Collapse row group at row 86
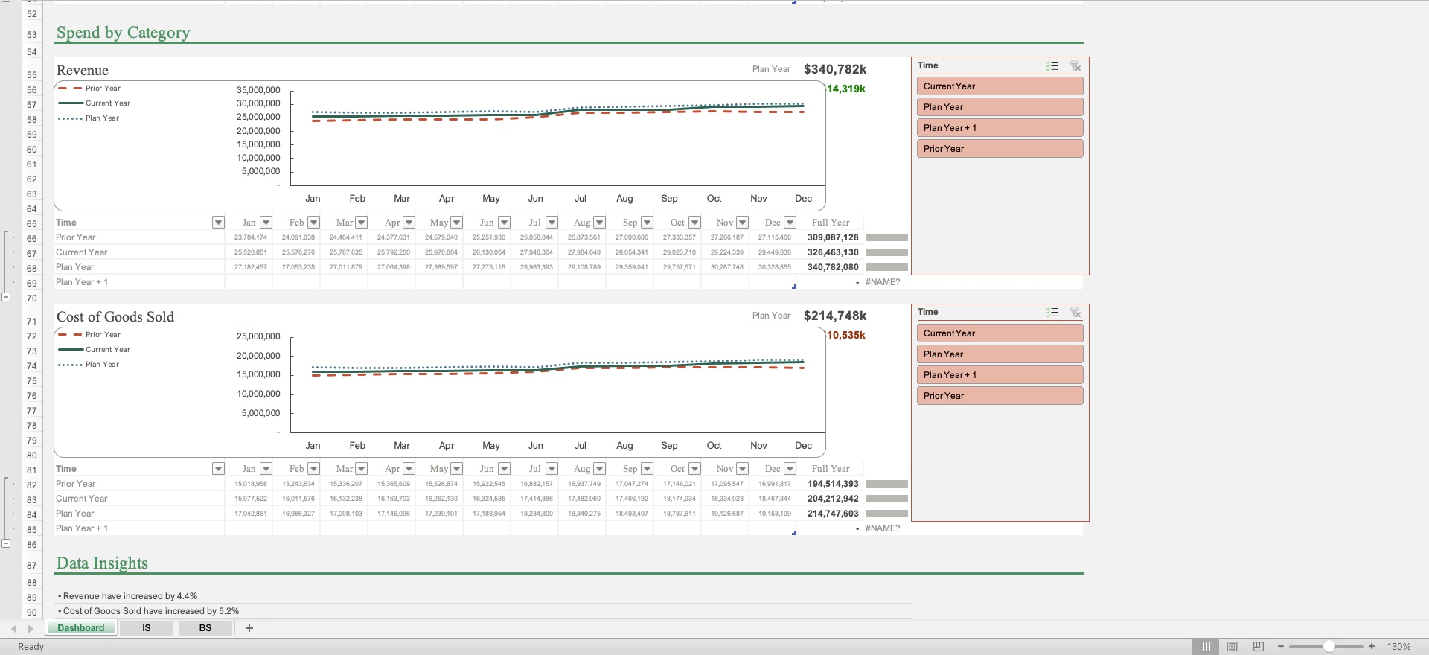This screenshot has width=1429, height=655. [x=6, y=543]
